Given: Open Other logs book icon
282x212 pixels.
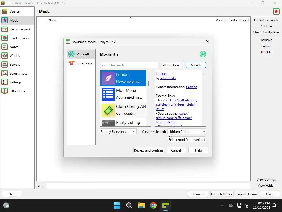Looking at the screenshot, I should 5,91.
